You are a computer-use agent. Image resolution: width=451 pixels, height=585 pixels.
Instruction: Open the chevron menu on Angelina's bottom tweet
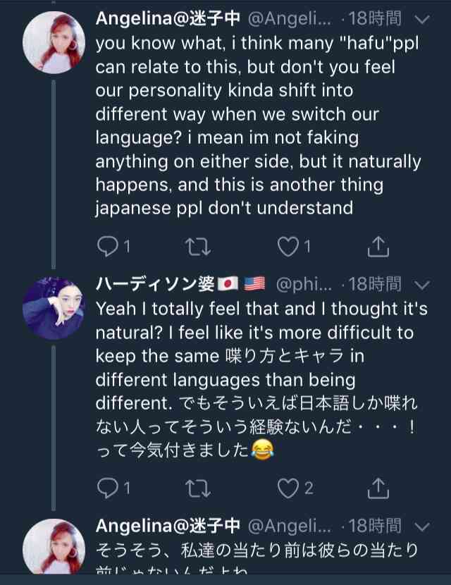pos(424,526)
